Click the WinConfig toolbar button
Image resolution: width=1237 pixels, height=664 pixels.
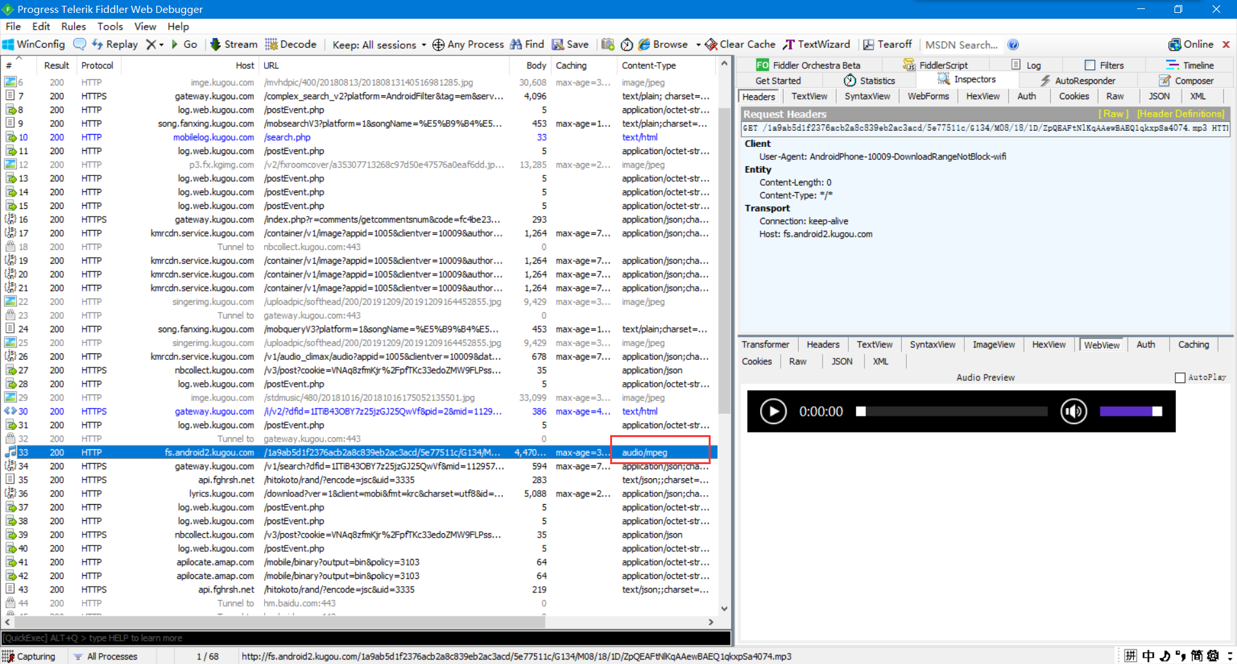coord(34,44)
